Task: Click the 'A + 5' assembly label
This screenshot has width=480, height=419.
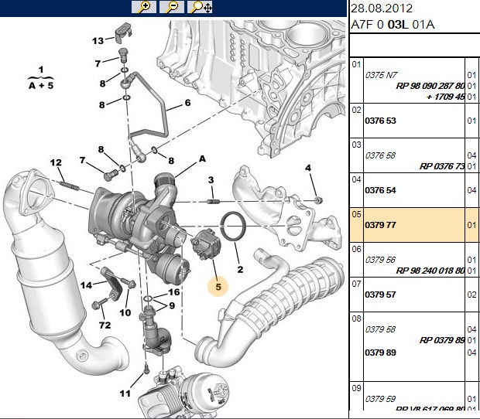Action: coord(41,86)
